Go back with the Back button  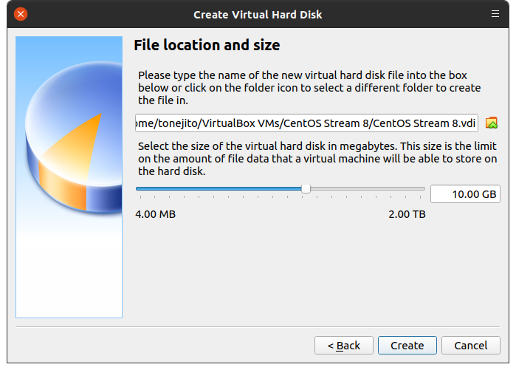tap(343, 345)
